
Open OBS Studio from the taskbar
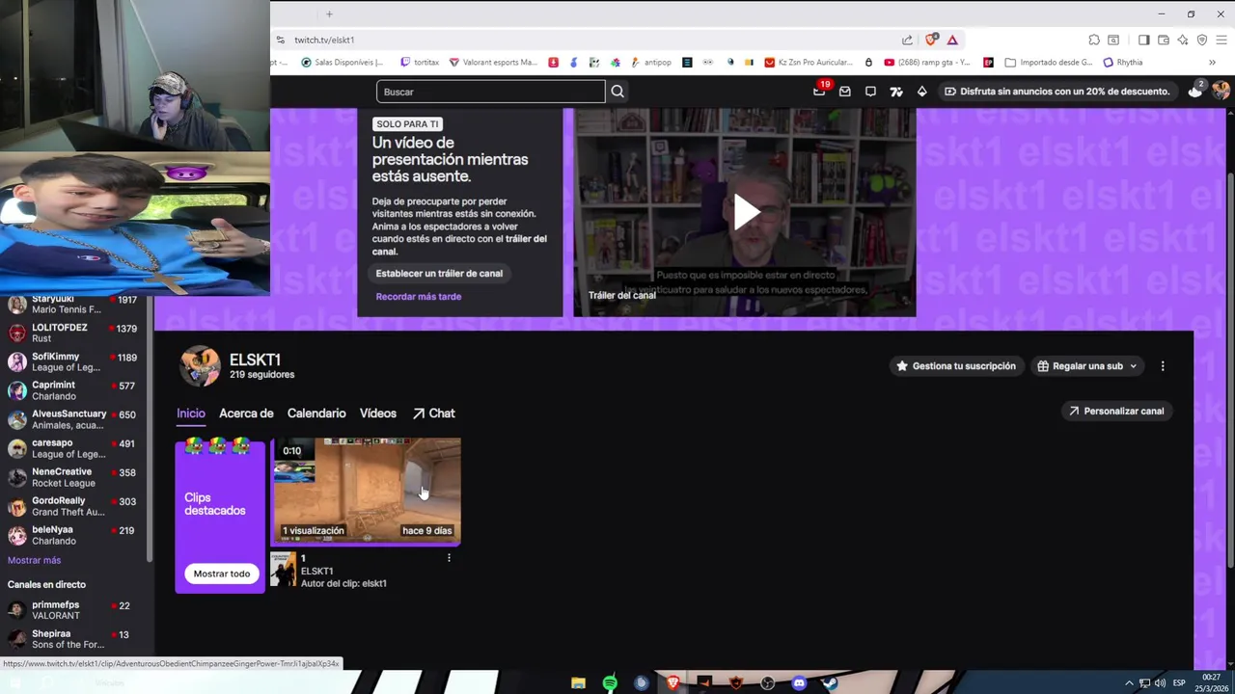[x=767, y=682]
